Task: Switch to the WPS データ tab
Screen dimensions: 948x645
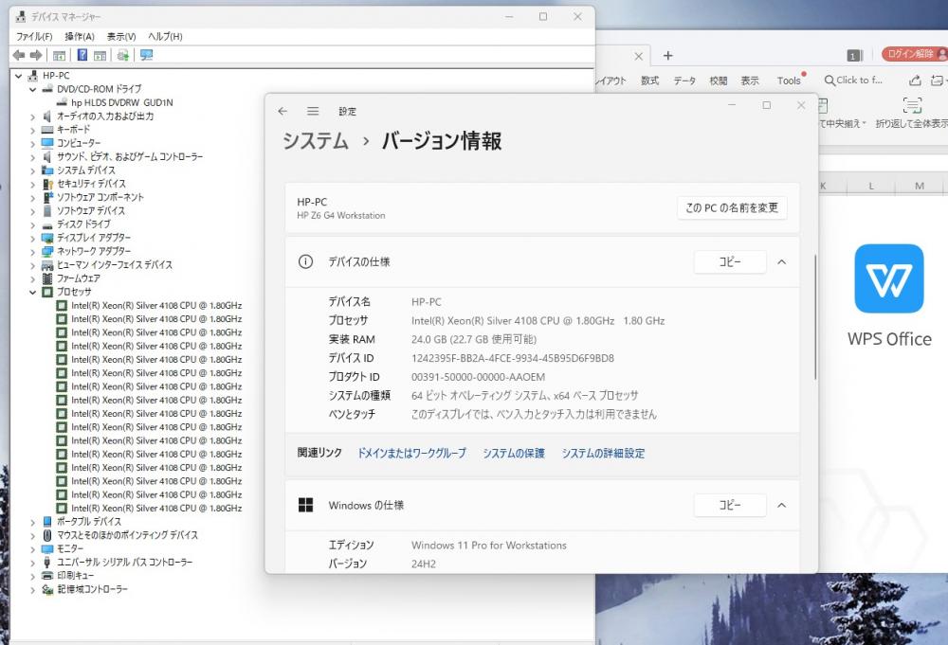Action: coord(684,81)
